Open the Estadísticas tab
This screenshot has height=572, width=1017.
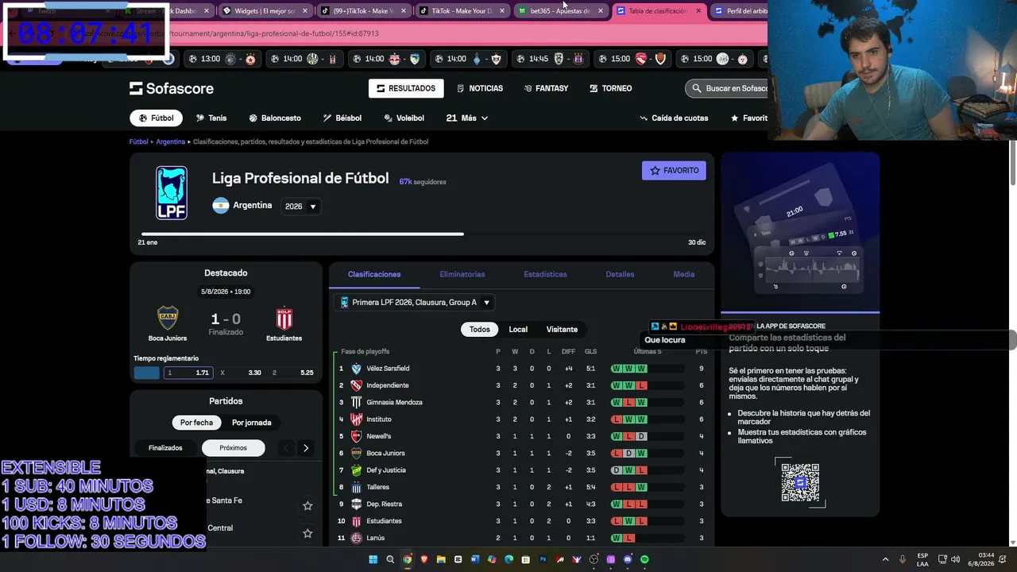[546, 274]
